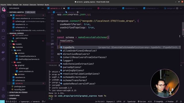Switch to the Problems panel tab
Viewport: 184px width, 103px height.
tap(53, 66)
